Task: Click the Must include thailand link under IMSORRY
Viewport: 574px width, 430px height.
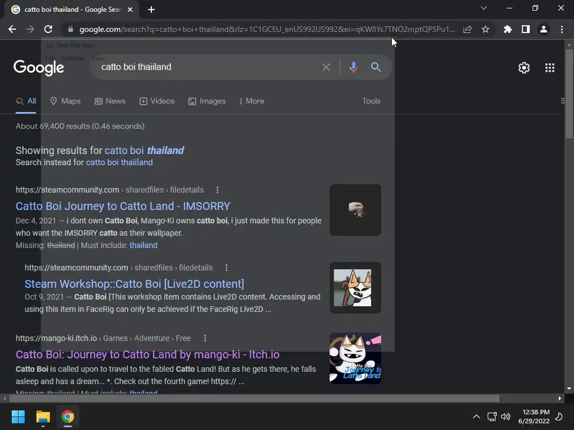Action: pos(143,245)
